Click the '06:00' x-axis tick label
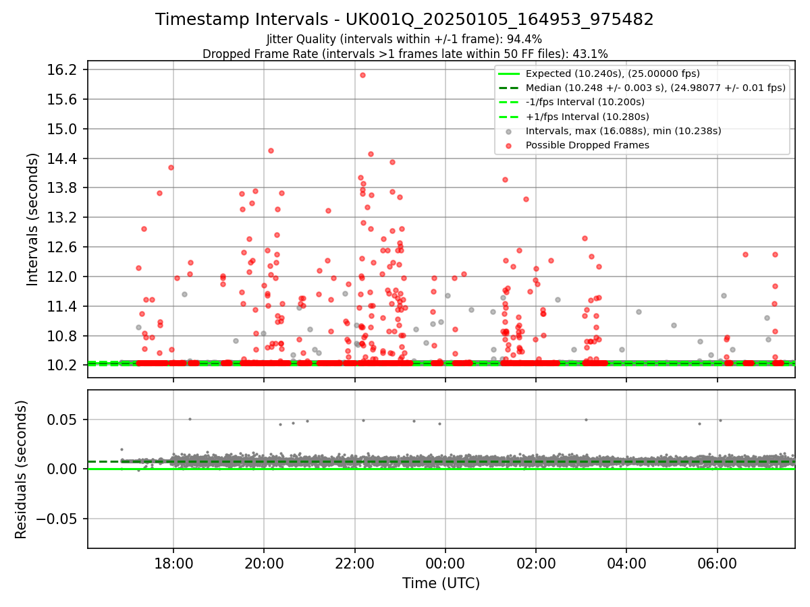The image size is (810, 607). 717,562
